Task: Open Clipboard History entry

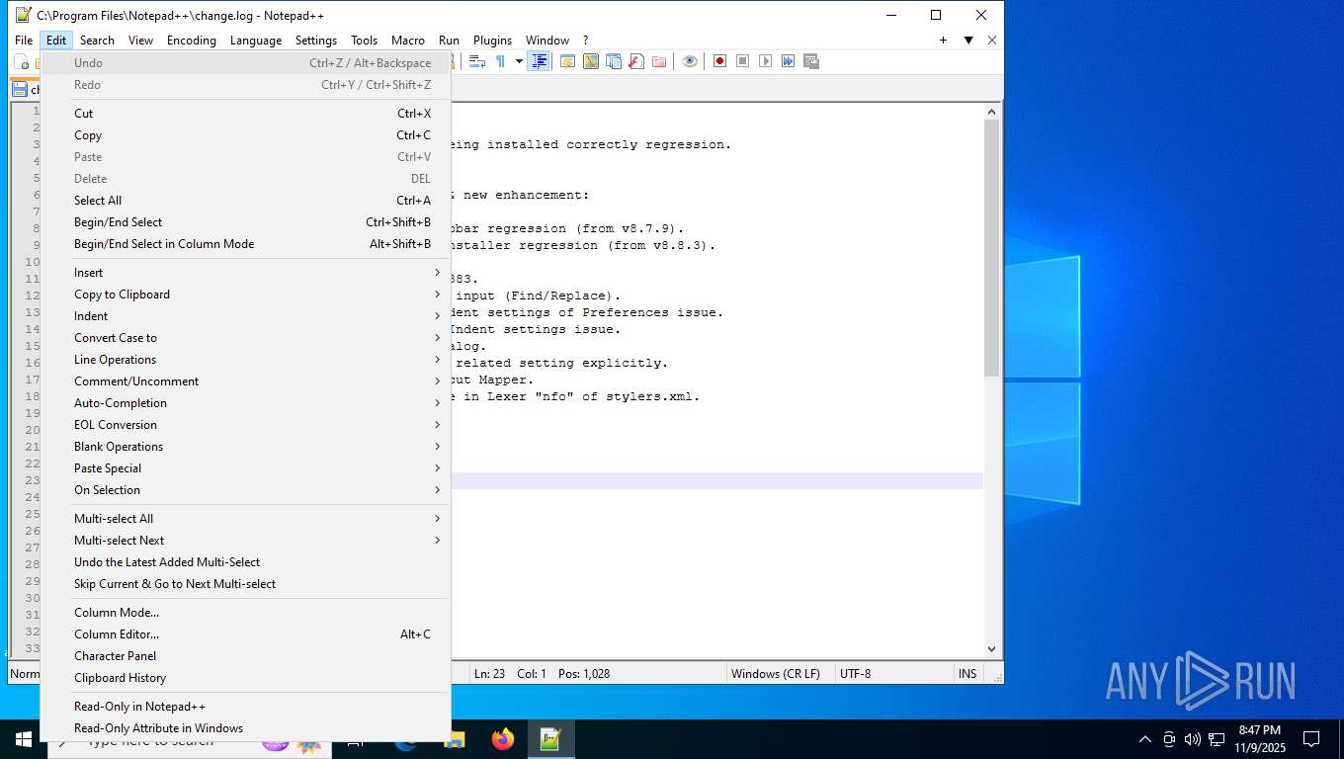Action: [x=246, y=678]
